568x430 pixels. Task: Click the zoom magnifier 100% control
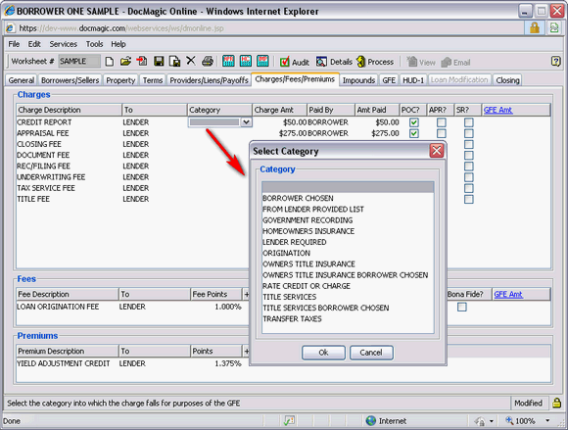520,420
